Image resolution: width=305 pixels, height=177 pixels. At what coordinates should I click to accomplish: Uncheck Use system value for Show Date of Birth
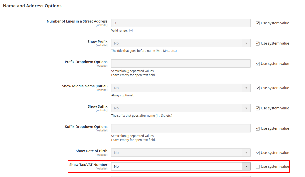258,152
